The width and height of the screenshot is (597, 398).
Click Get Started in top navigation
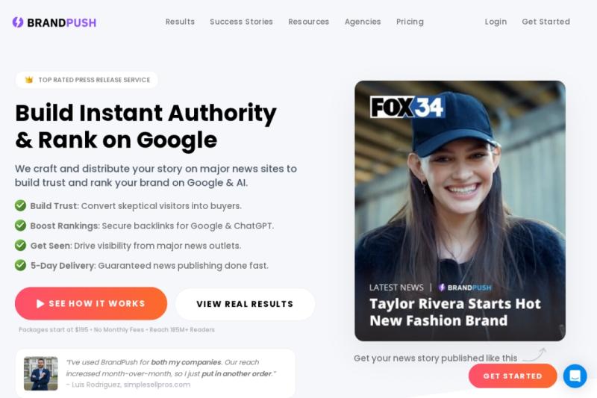point(546,22)
